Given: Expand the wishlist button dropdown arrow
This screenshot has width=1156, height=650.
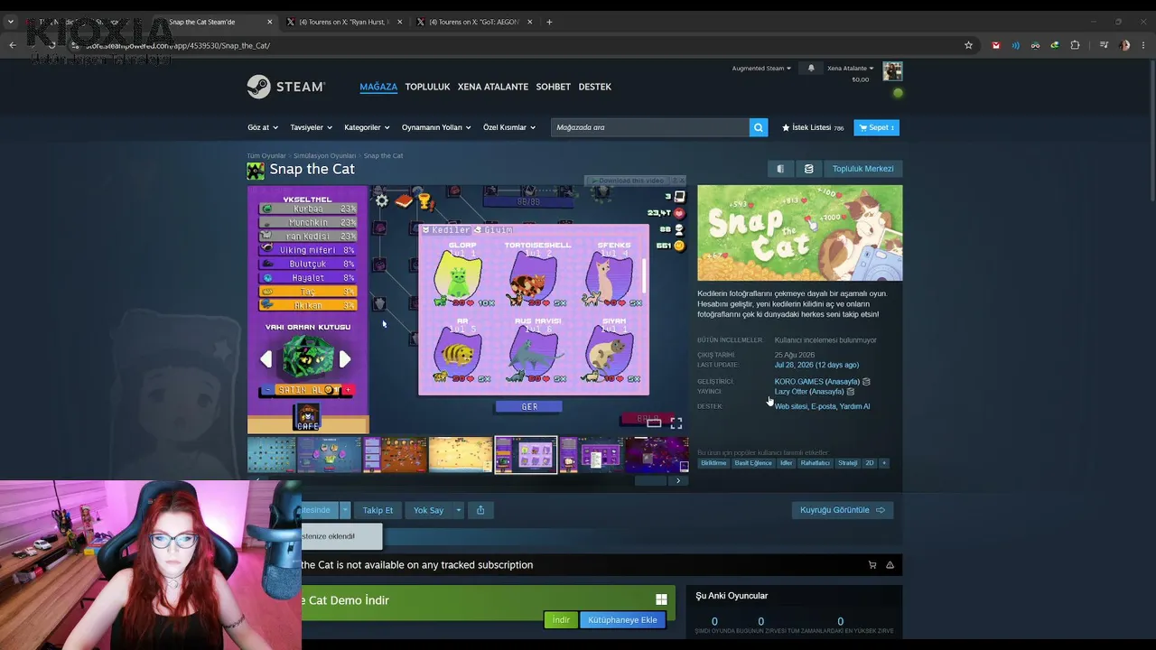Looking at the screenshot, I should 345,510.
